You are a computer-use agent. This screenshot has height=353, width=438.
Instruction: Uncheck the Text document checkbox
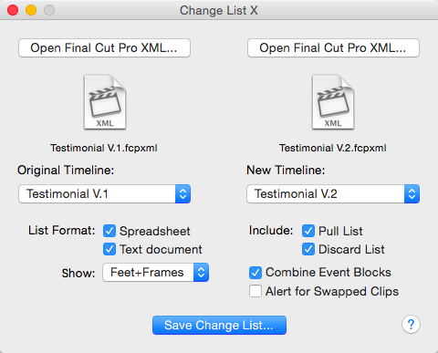109,249
